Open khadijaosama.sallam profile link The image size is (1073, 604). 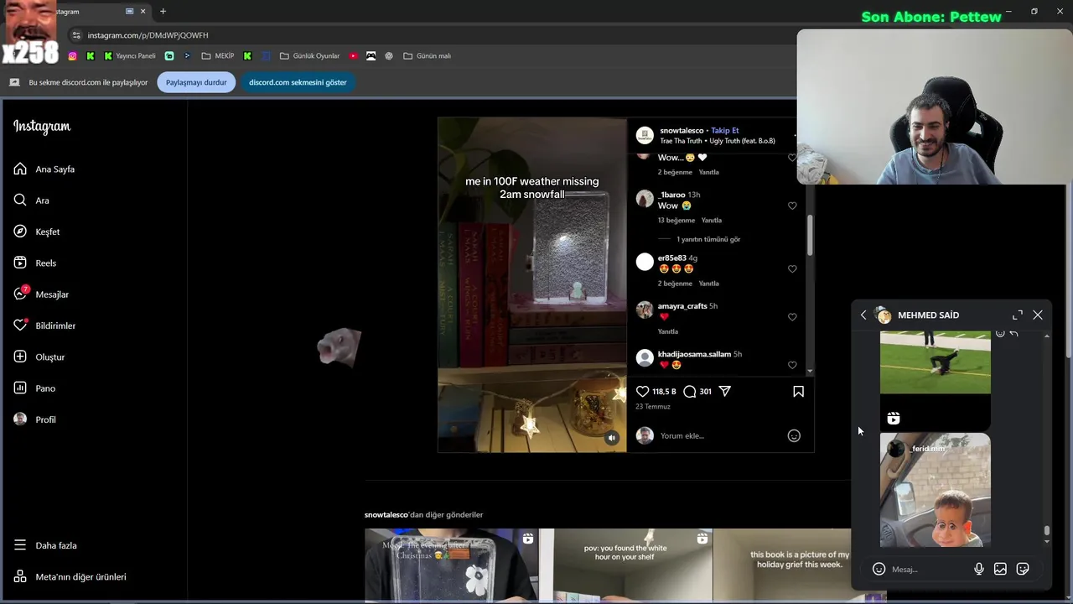[x=694, y=354]
